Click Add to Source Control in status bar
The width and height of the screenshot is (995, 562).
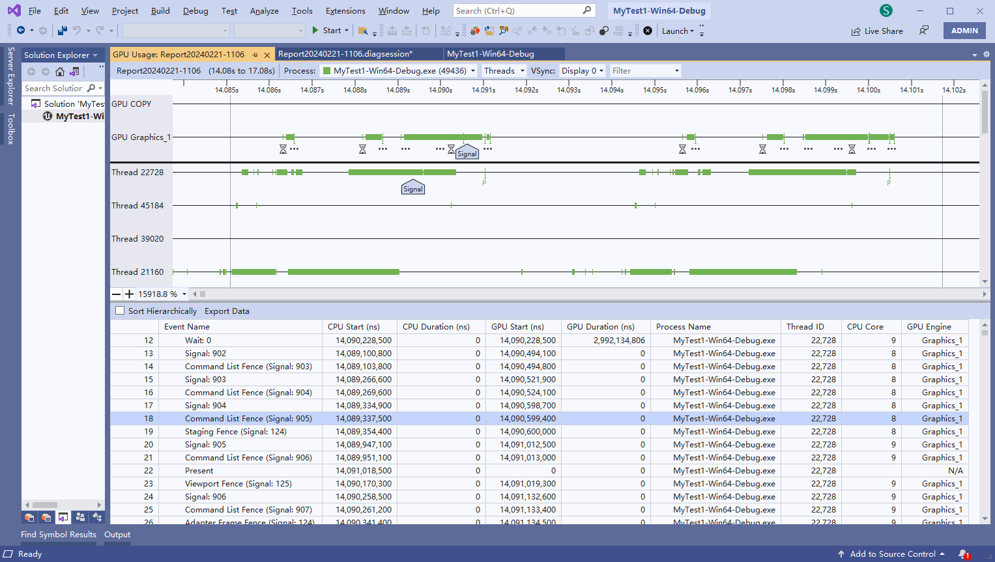pyautogui.click(x=891, y=554)
